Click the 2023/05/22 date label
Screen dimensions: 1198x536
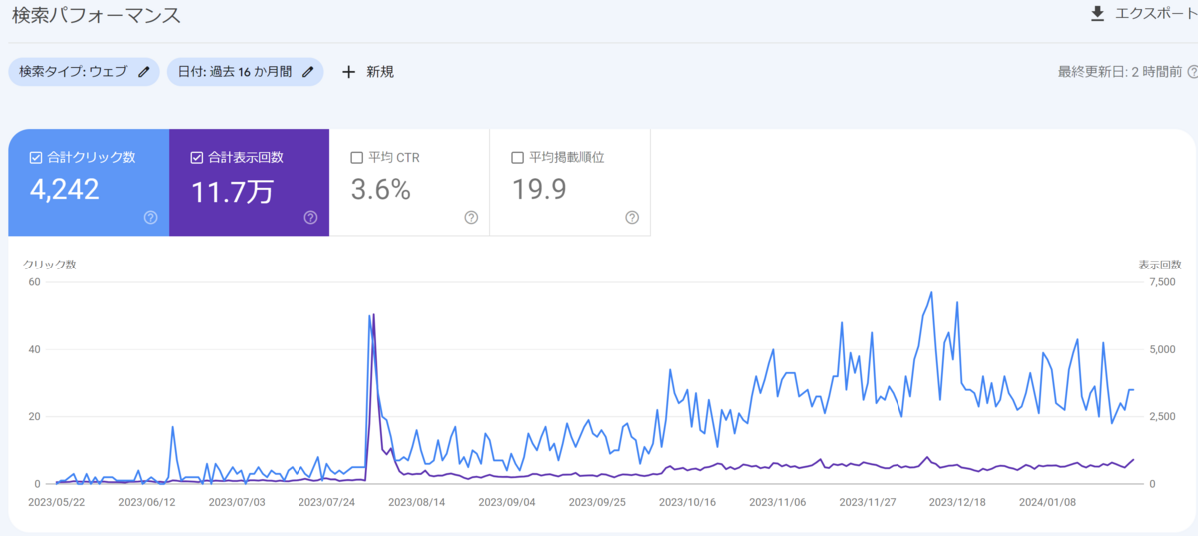56,502
